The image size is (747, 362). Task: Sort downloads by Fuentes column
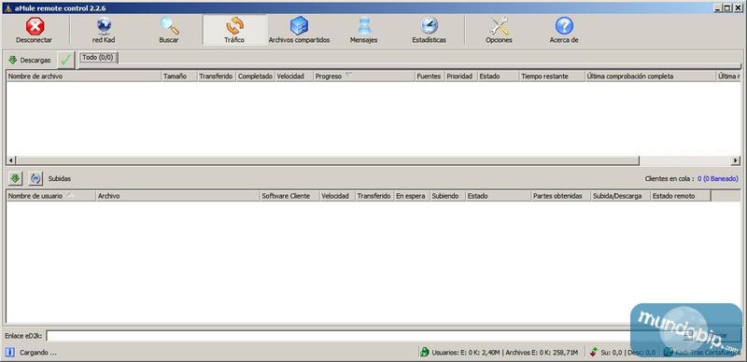pyautogui.click(x=430, y=77)
